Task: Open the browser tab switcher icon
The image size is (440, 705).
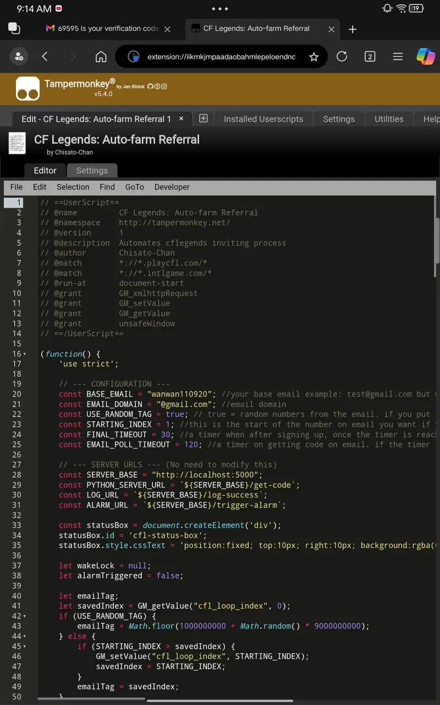Action: point(14,29)
